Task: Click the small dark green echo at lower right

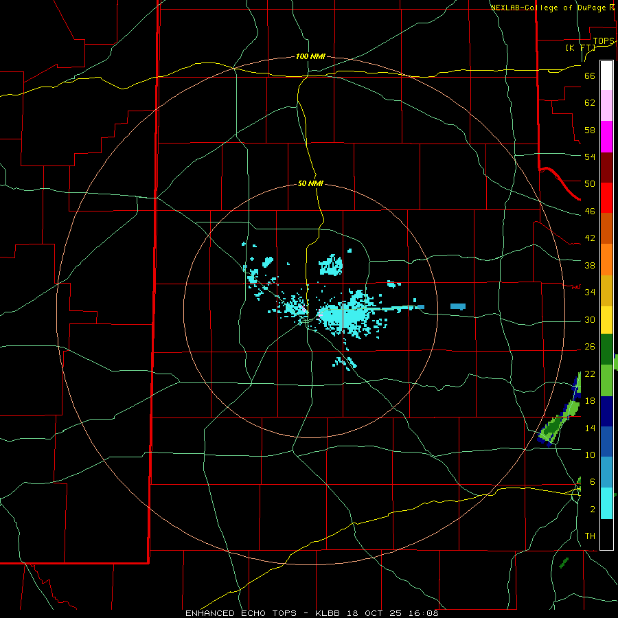Action: 564,562
